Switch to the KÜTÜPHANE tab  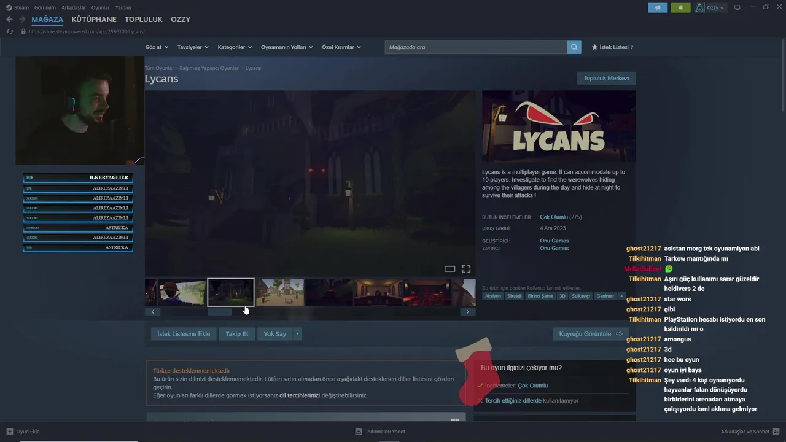click(x=94, y=20)
